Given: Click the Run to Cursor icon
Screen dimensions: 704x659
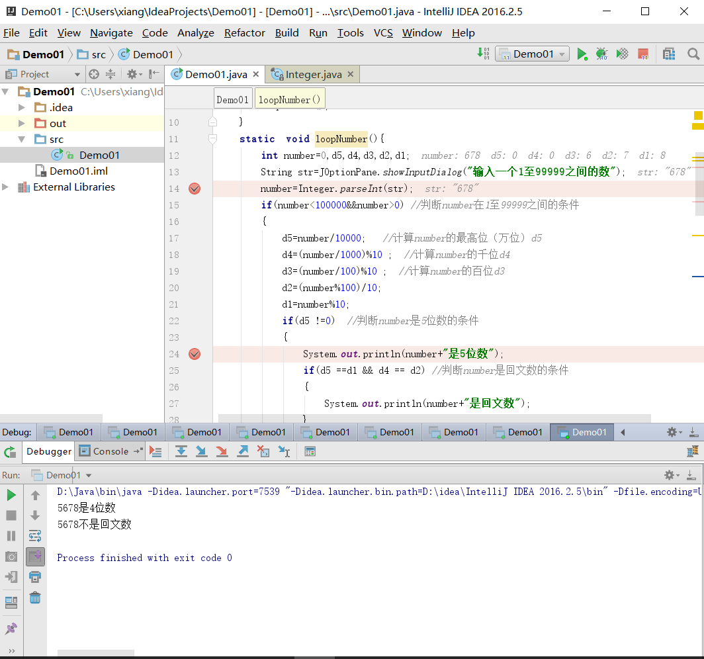Looking at the screenshot, I should tap(285, 451).
